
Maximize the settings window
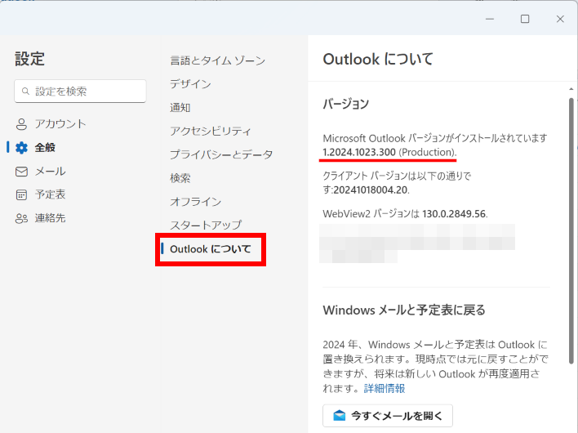[525, 19]
